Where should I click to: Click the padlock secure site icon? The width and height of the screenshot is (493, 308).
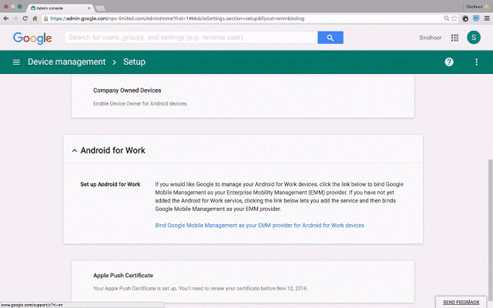45,18
